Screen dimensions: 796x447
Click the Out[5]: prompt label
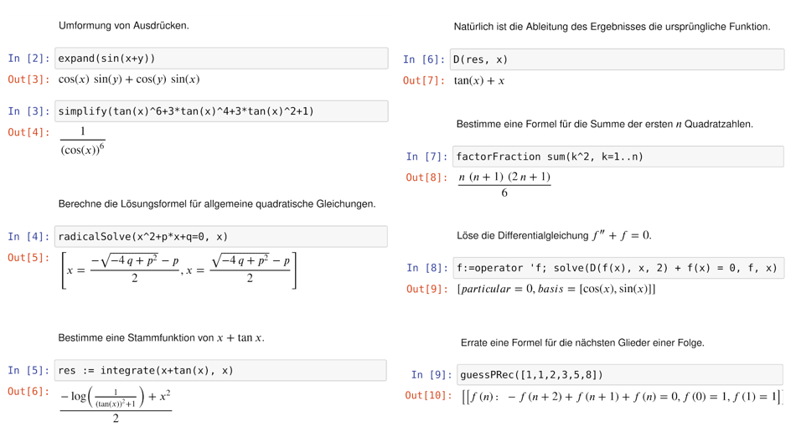(x=29, y=258)
